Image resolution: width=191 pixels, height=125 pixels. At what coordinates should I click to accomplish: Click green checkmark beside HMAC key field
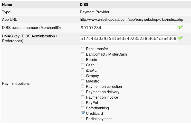(181, 38)
